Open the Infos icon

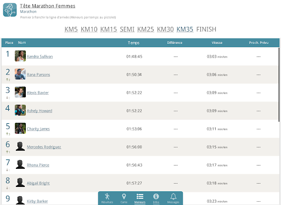coord(156,196)
